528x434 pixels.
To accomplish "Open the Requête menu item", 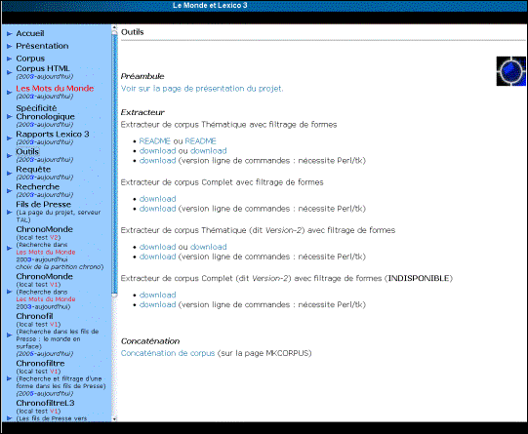I will click(33, 170).
